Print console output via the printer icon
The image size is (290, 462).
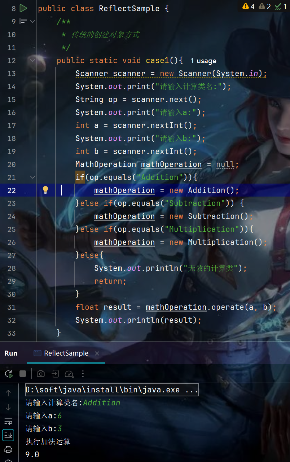pos(8,449)
